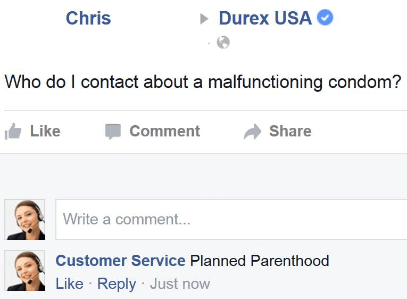The height and width of the screenshot is (299, 407).
Task: Click the malfunctioning condom post text
Action: [203, 82]
